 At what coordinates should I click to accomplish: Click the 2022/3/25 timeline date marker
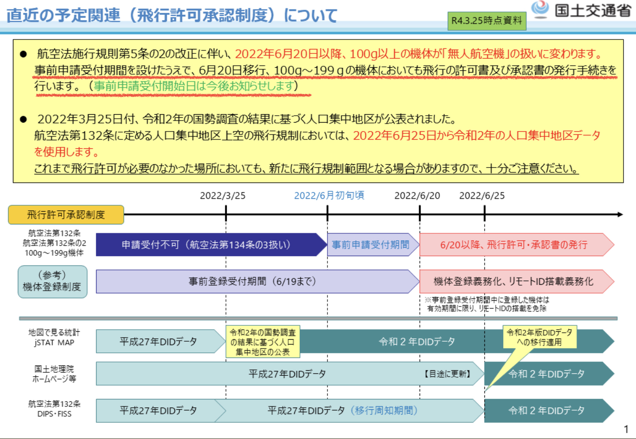point(222,195)
